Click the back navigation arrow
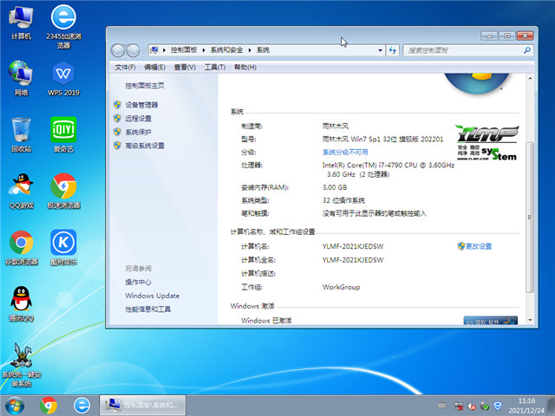Viewport: 555px width, 416px height. pos(118,50)
